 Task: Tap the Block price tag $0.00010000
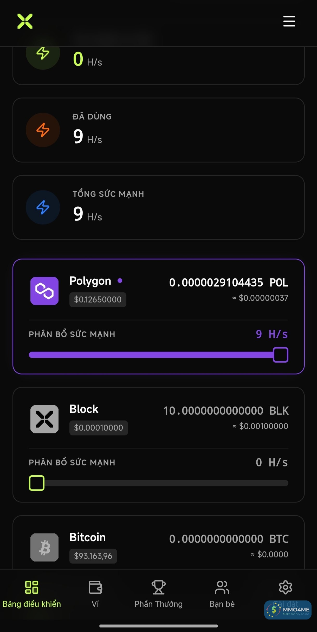(x=99, y=428)
